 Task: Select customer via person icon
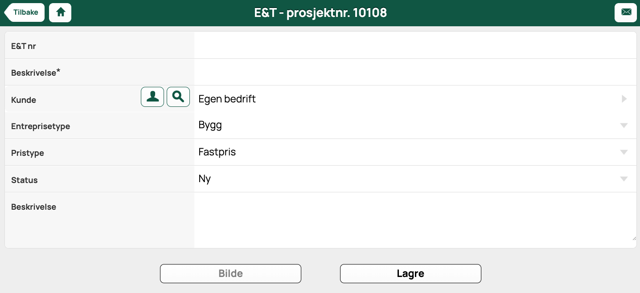pyautogui.click(x=152, y=97)
